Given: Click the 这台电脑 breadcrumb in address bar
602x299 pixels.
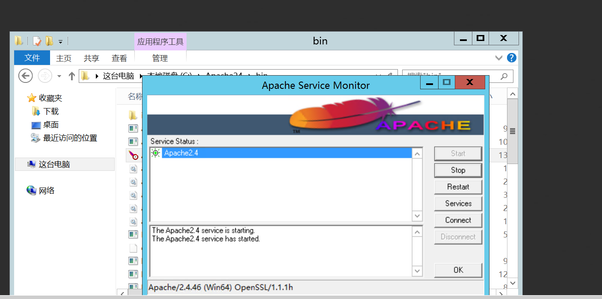Looking at the screenshot, I should click(x=119, y=76).
